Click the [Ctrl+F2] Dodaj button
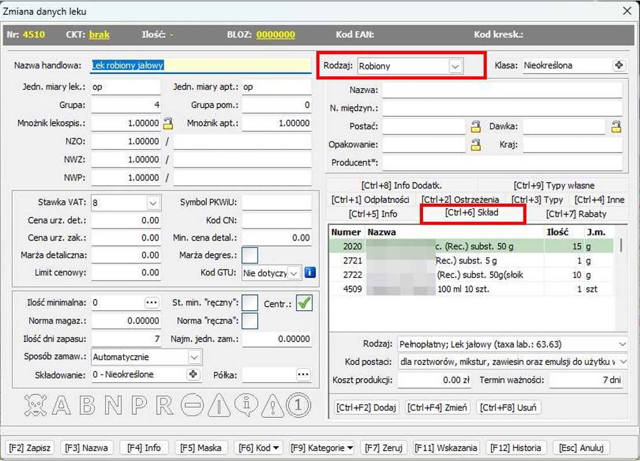640x461 pixels. pyautogui.click(x=366, y=407)
